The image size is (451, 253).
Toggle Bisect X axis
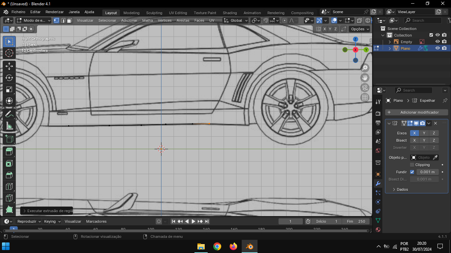click(415, 140)
